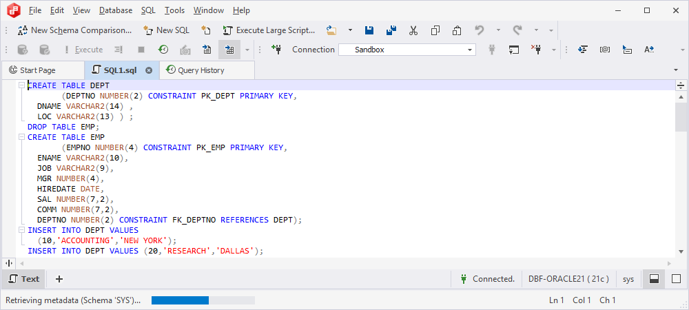Image resolution: width=689 pixels, height=310 pixels.
Task: Collapse the CREATE TABLE DEPT code block
Action: pyautogui.click(x=21, y=85)
